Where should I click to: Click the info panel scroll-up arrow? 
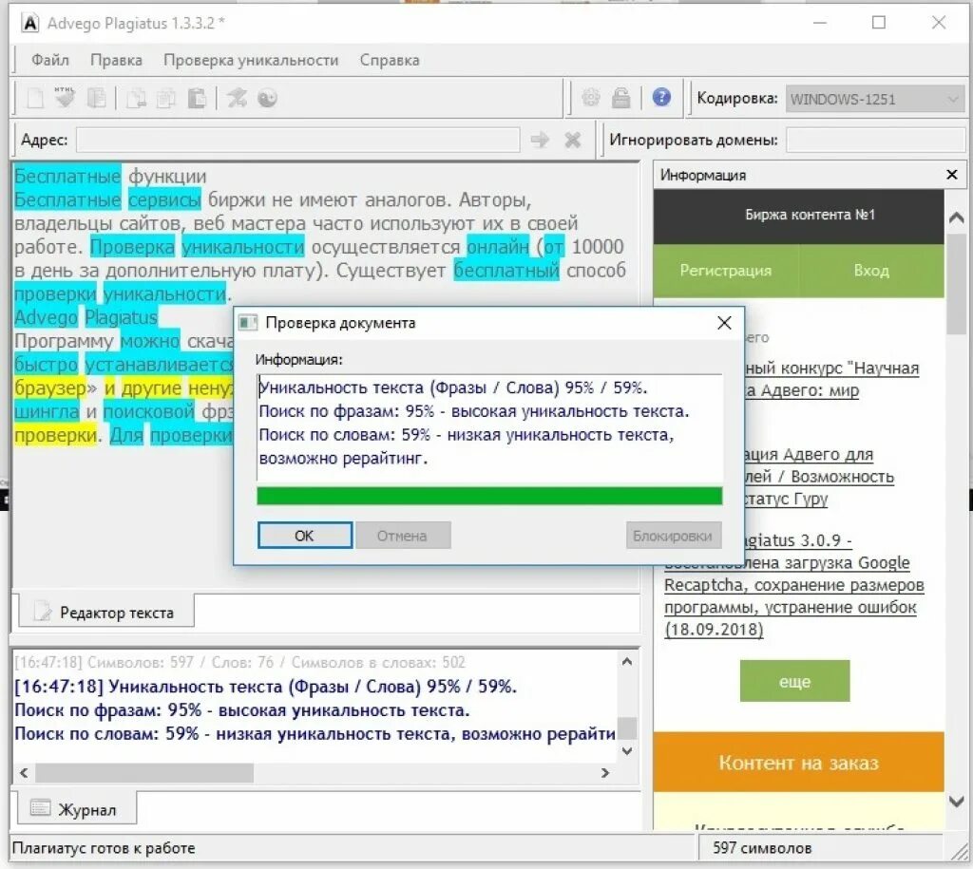[x=956, y=217]
